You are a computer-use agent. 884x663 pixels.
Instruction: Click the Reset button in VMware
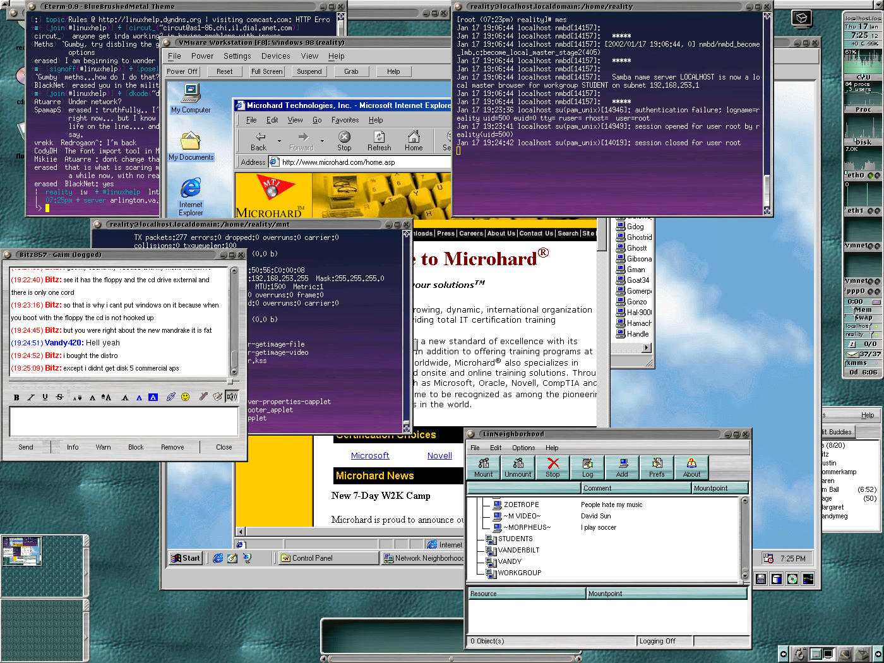(x=224, y=71)
